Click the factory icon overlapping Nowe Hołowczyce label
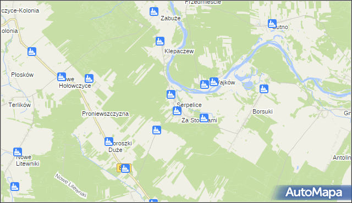352x203 pixels. (x=62, y=77)
